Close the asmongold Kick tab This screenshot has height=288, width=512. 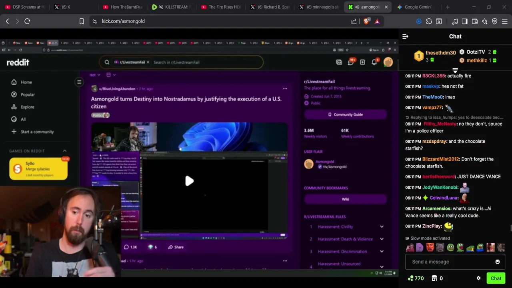pyautogui.click(x=386, y=7)
